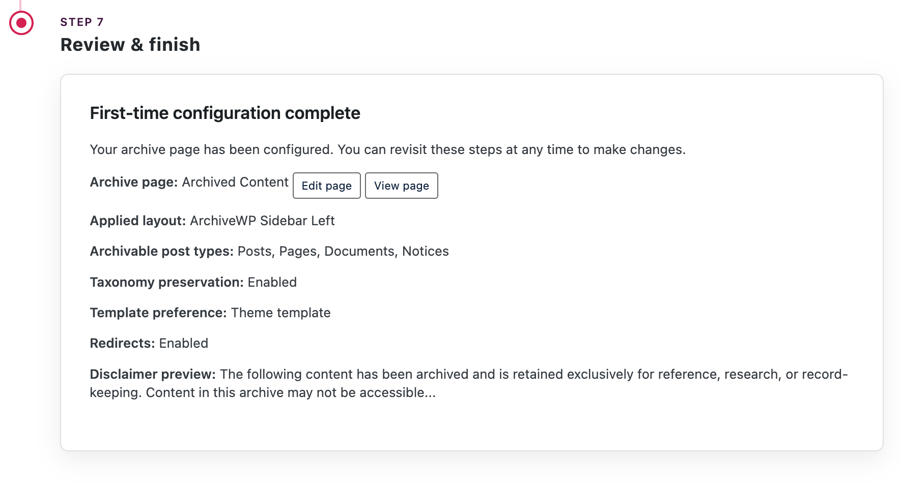
Task: Select the ArchiveWP Sidebar Left layout text
Action: [262, 221]
